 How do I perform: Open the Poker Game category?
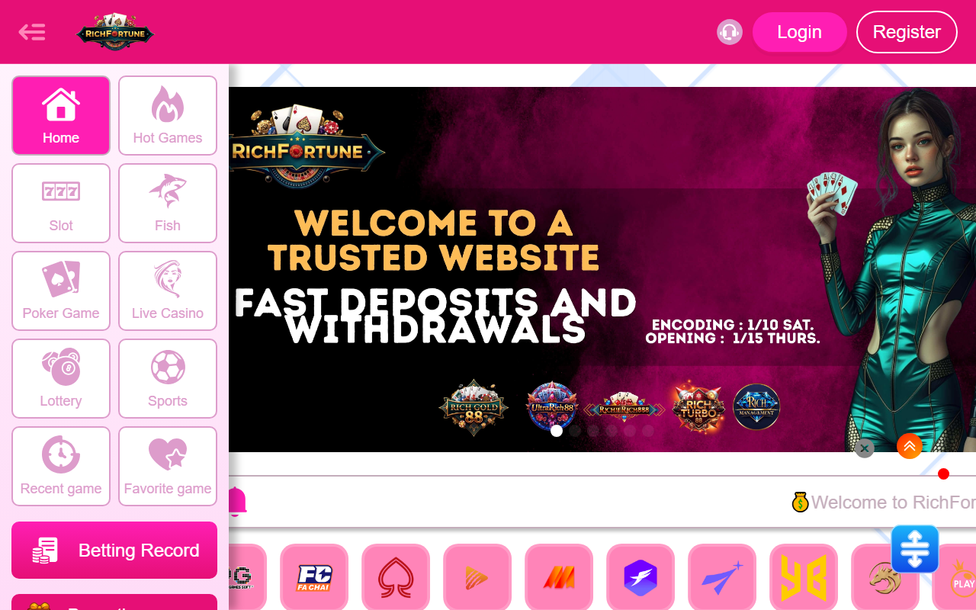click(61, 291)
